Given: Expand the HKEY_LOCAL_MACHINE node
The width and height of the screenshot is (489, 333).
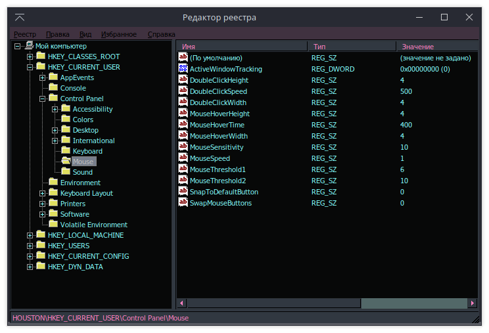Looking at the screenshot, I should coord(30,236).
